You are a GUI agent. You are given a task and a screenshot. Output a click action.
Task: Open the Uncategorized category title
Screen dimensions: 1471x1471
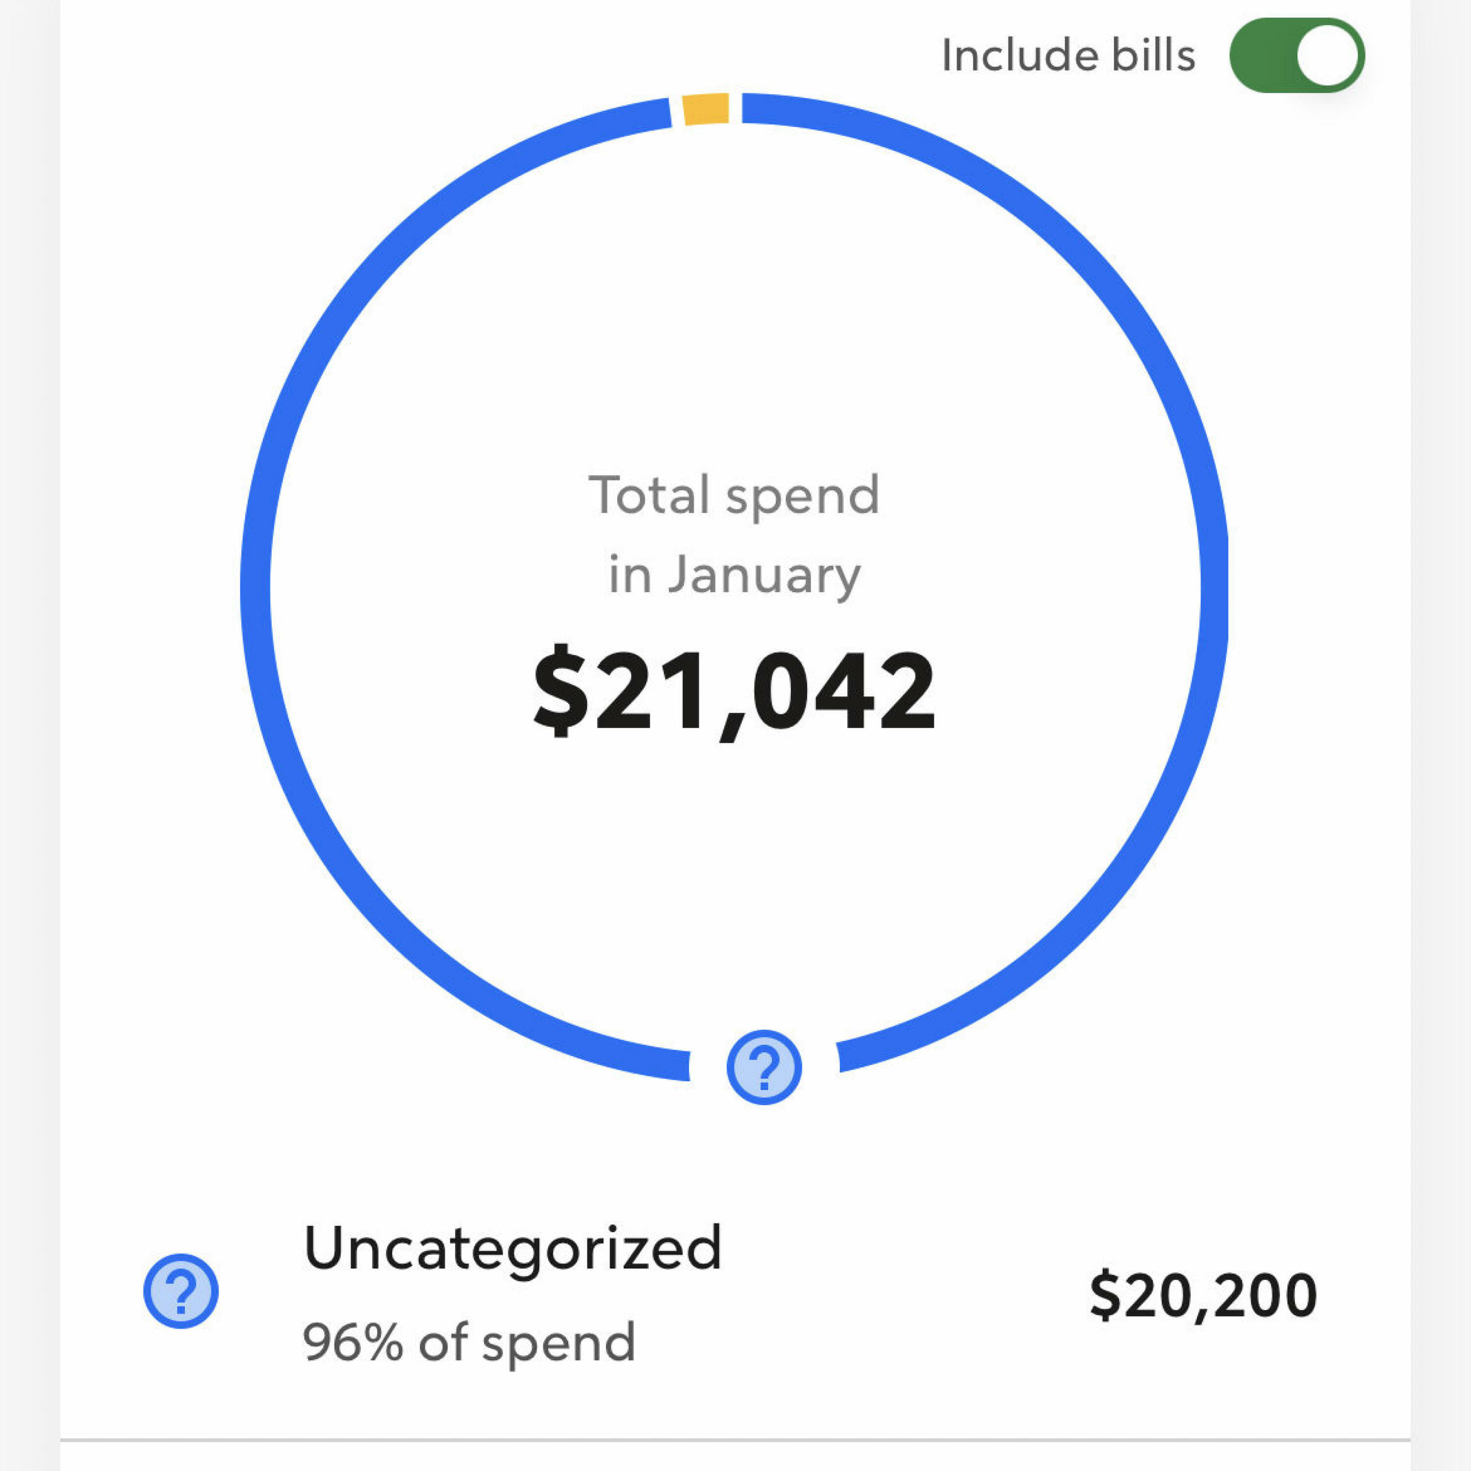(511, 1249)
